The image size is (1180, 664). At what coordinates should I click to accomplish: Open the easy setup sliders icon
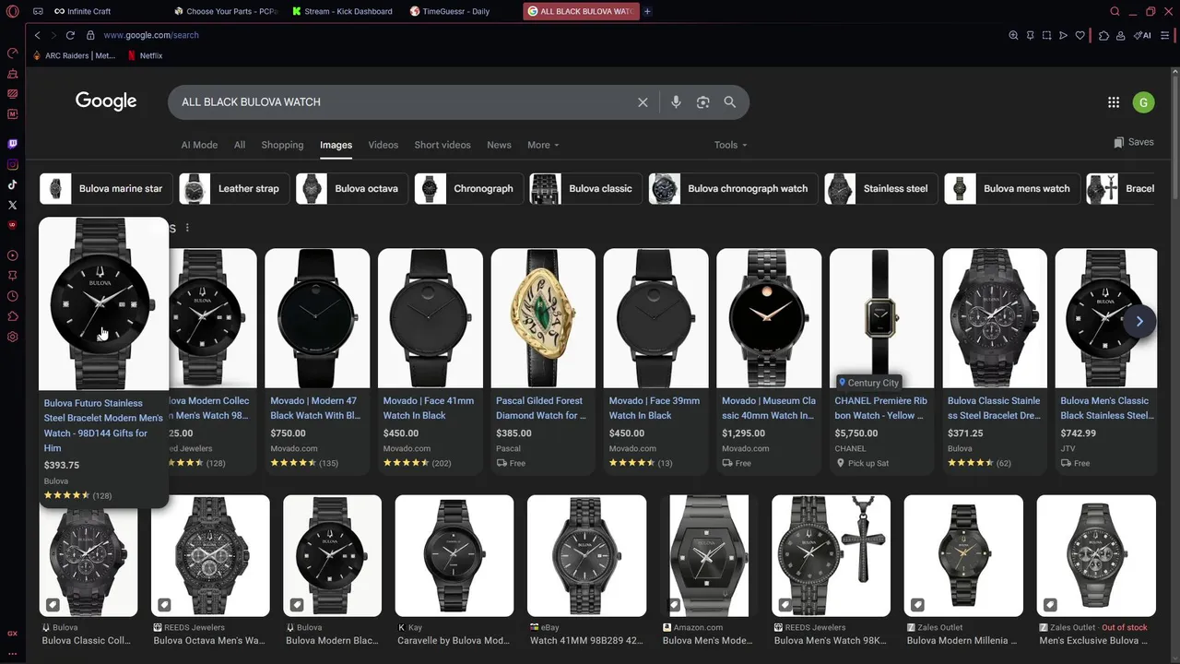point(1166,35)
